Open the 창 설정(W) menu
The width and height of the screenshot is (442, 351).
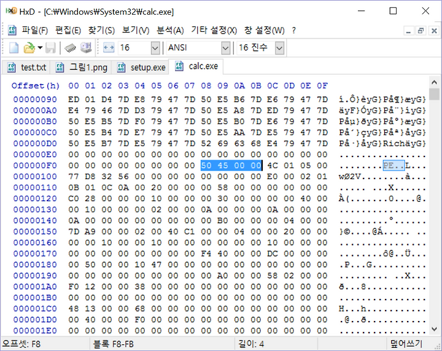[x=264, y=30]
